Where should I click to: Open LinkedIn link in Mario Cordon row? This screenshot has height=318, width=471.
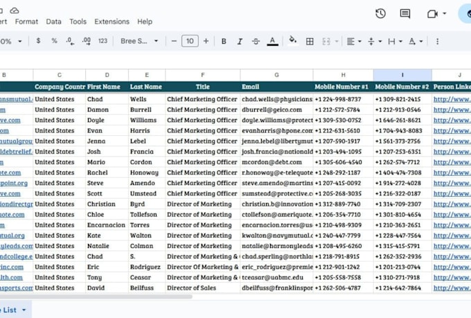tap(452, 162)
